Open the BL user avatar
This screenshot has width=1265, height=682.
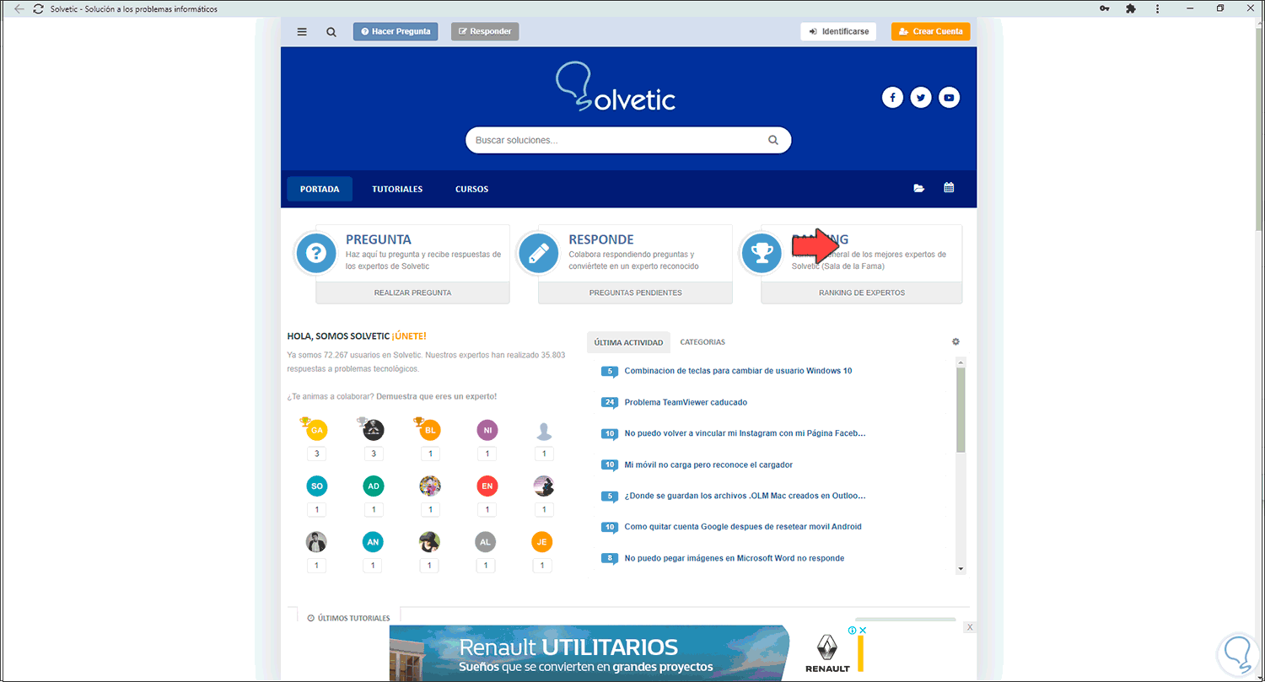430,430
